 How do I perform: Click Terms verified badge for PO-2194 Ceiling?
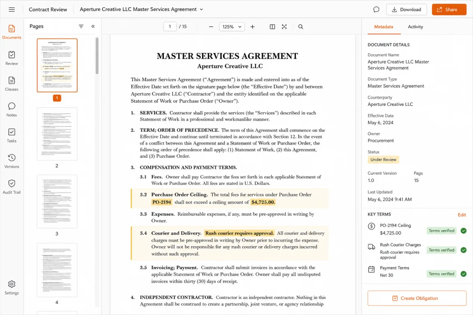coord(441,231)
